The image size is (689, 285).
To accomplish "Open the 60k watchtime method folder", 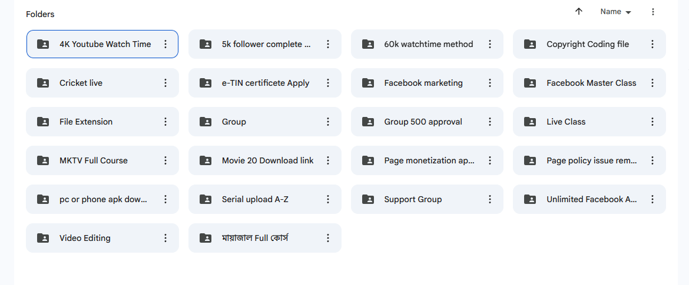I will point(428,44).
